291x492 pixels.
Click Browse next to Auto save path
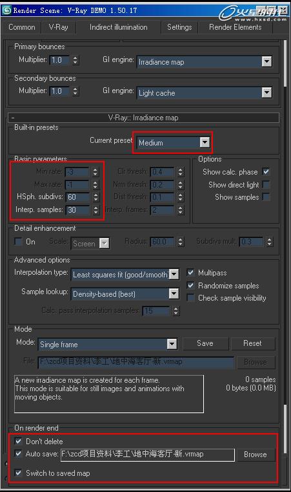pos(256,455)
